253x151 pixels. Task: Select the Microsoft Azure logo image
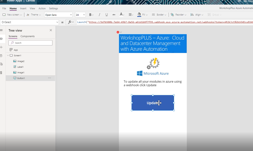click(x=153, y=73)
